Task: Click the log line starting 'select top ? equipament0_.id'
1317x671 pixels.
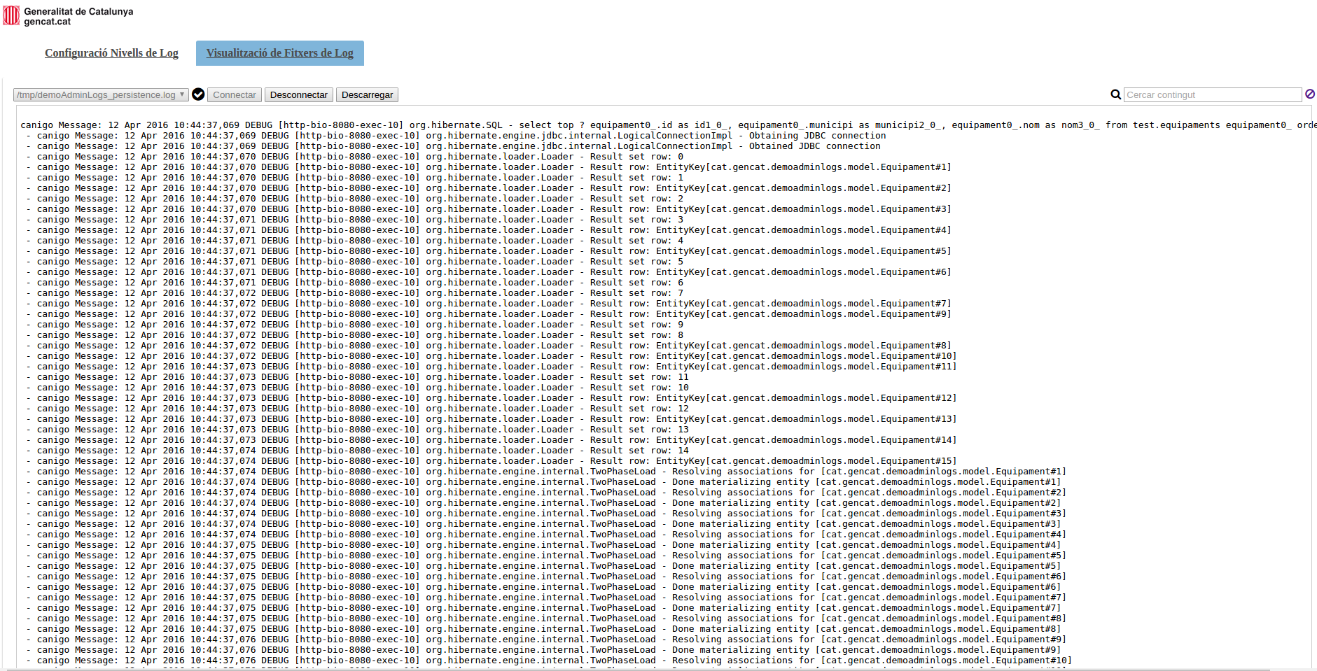Action: [669, 125]
